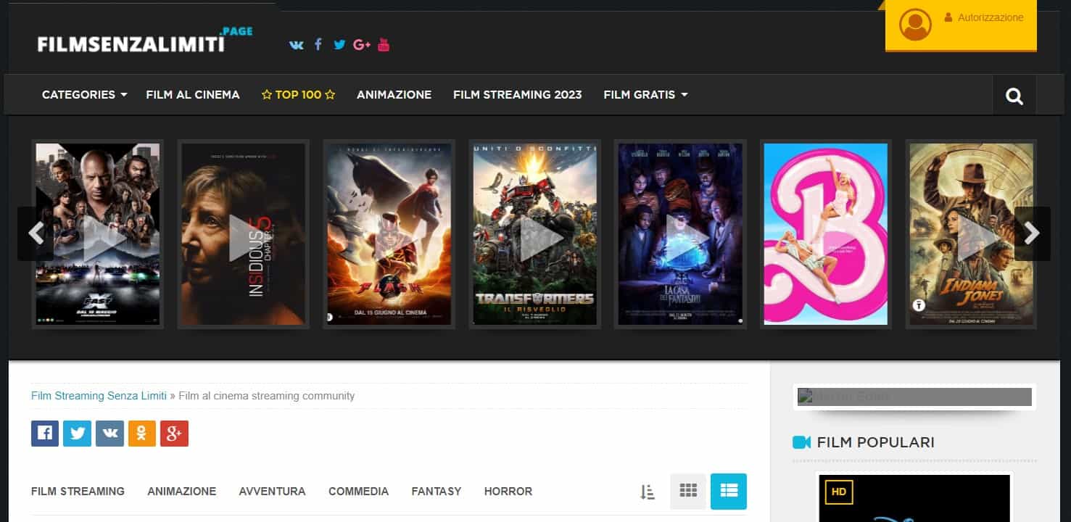The width and height of the screenshot is (1071, 522).
Task: Click the Autorizzazione login link
Action: click(x=984, y=17)
